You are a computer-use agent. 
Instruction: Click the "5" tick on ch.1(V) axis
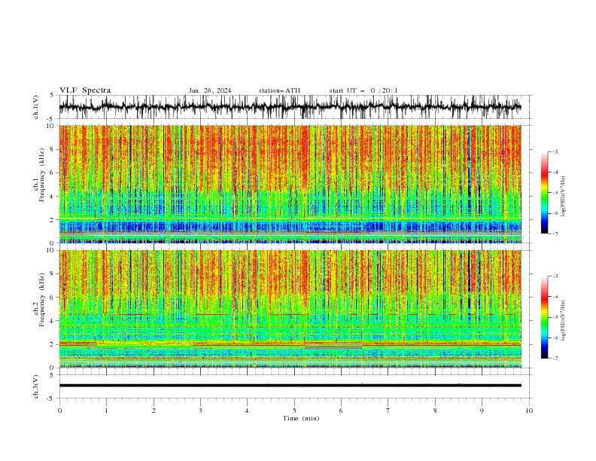point(53,95)
